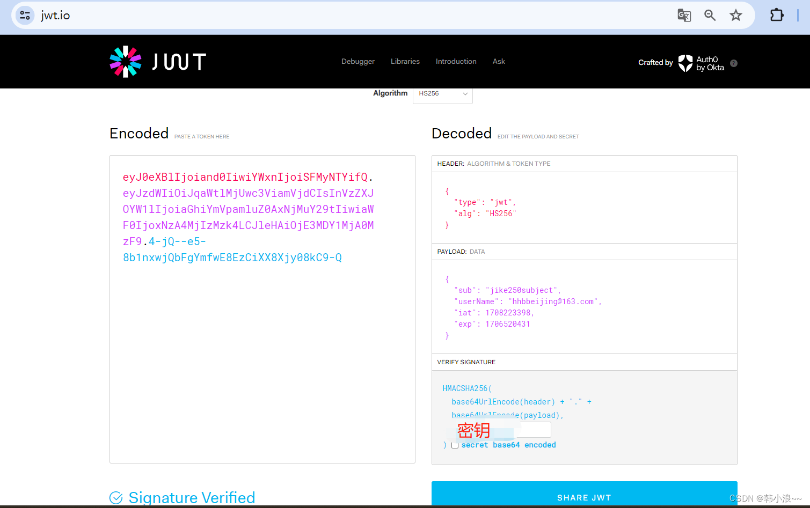The image size is (810, 508).
Task: Click the Auth0 shield logo
Action: click(x=685, y=63)
